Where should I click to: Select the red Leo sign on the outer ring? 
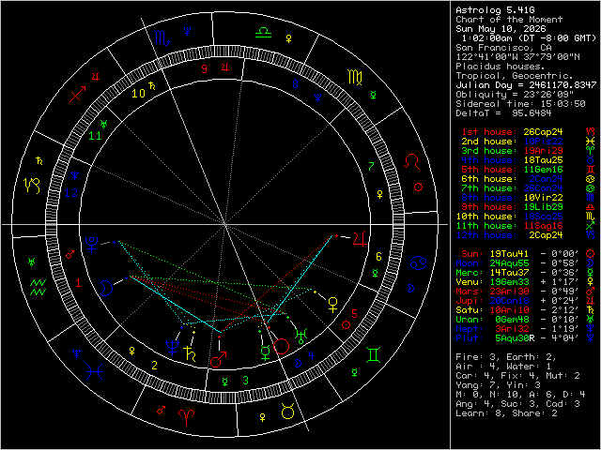point(412,162)
